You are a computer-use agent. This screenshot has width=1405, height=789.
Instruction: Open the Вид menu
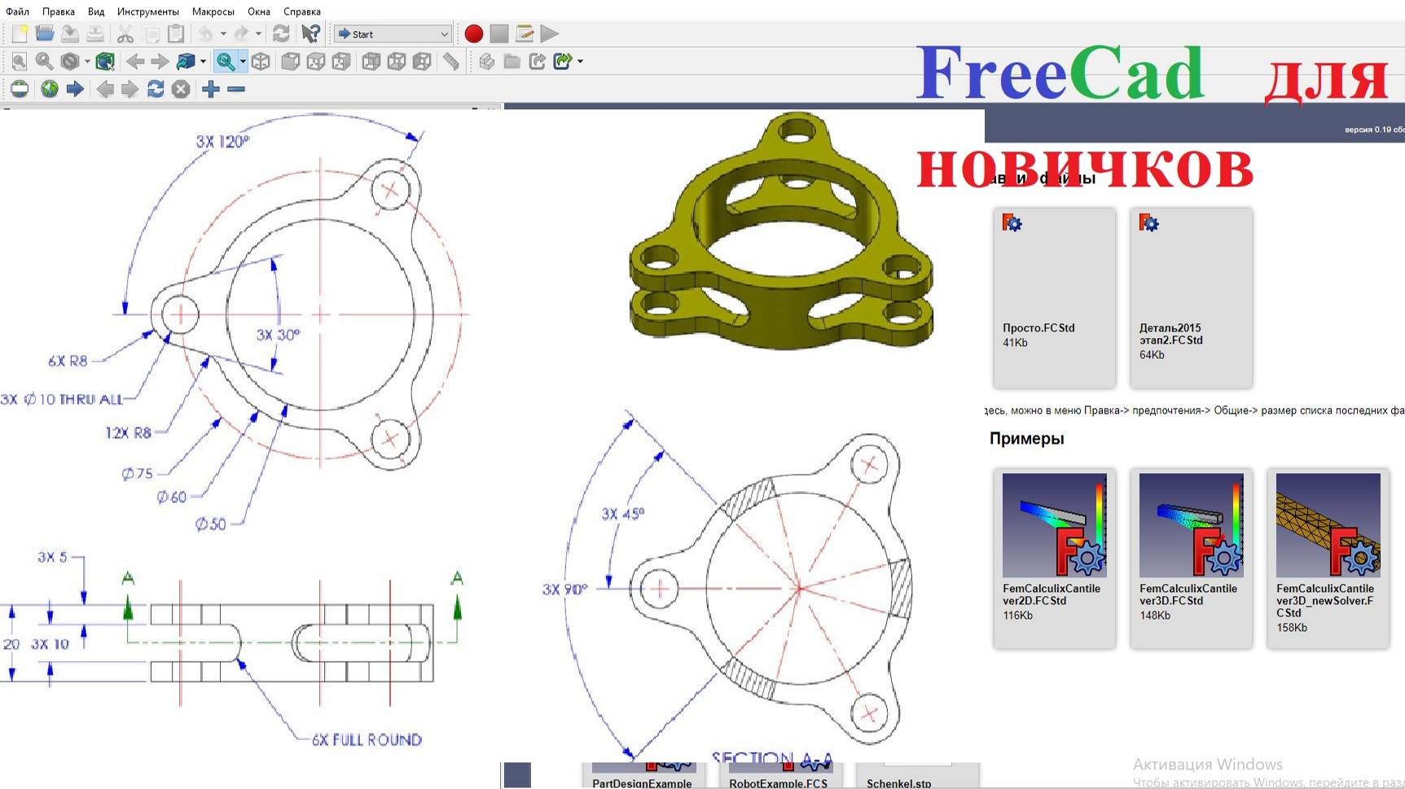click(x=96, y=11)
